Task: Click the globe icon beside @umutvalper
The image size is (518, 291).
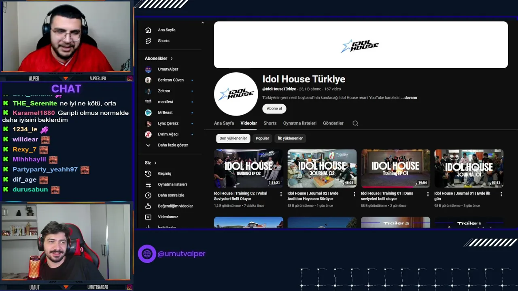Action: [147, 254]
